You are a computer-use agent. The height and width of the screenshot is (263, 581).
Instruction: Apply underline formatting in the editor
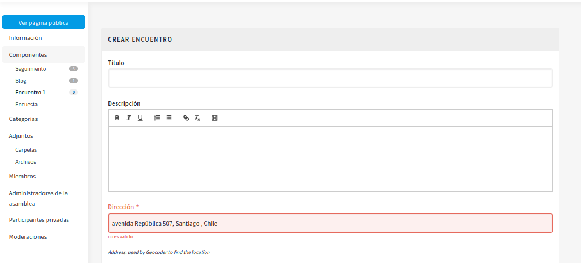tap(140, 118)
